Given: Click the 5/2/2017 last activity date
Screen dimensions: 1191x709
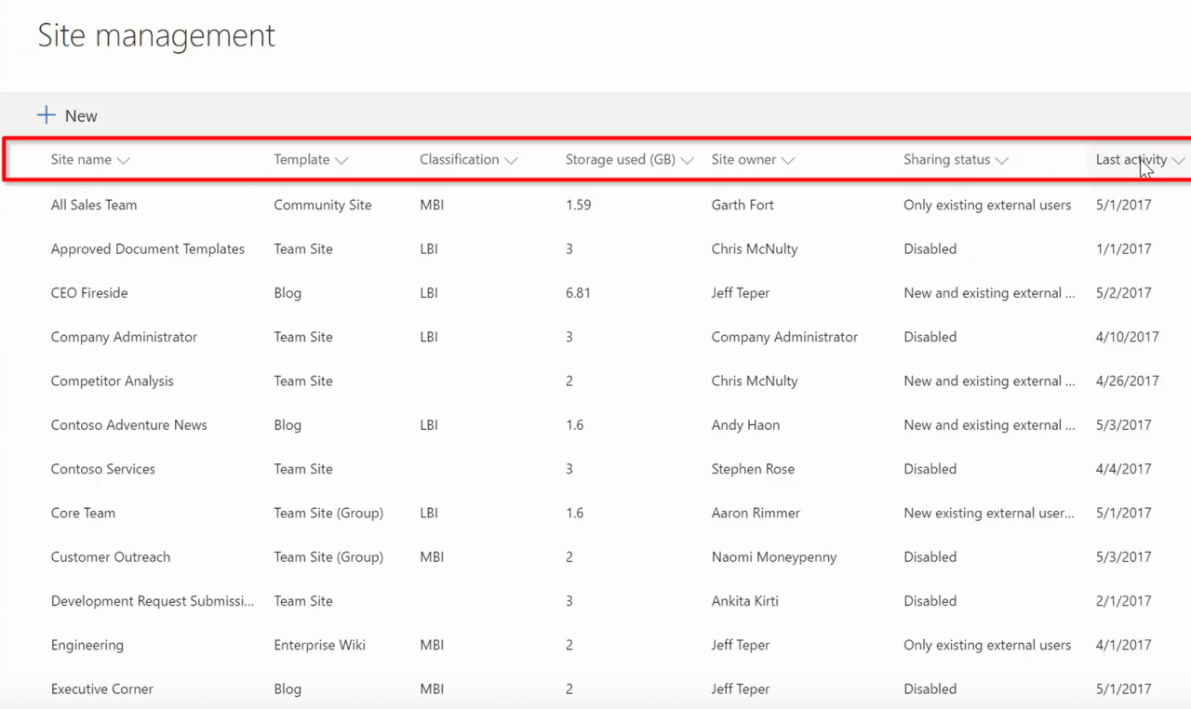Looking at the screenshot, I should point(1124,293).
